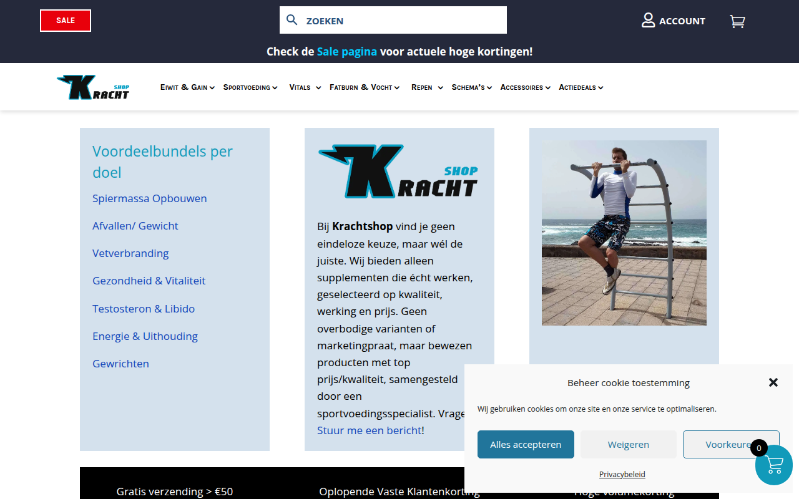Open the account user icon
This screenshot has width=799, height=499.
point(649,21)
